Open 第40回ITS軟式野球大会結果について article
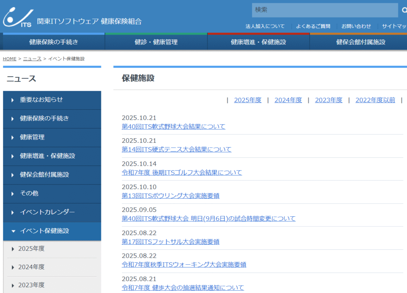This screenshot has height=293, width=407. click(x=173, y=127)
